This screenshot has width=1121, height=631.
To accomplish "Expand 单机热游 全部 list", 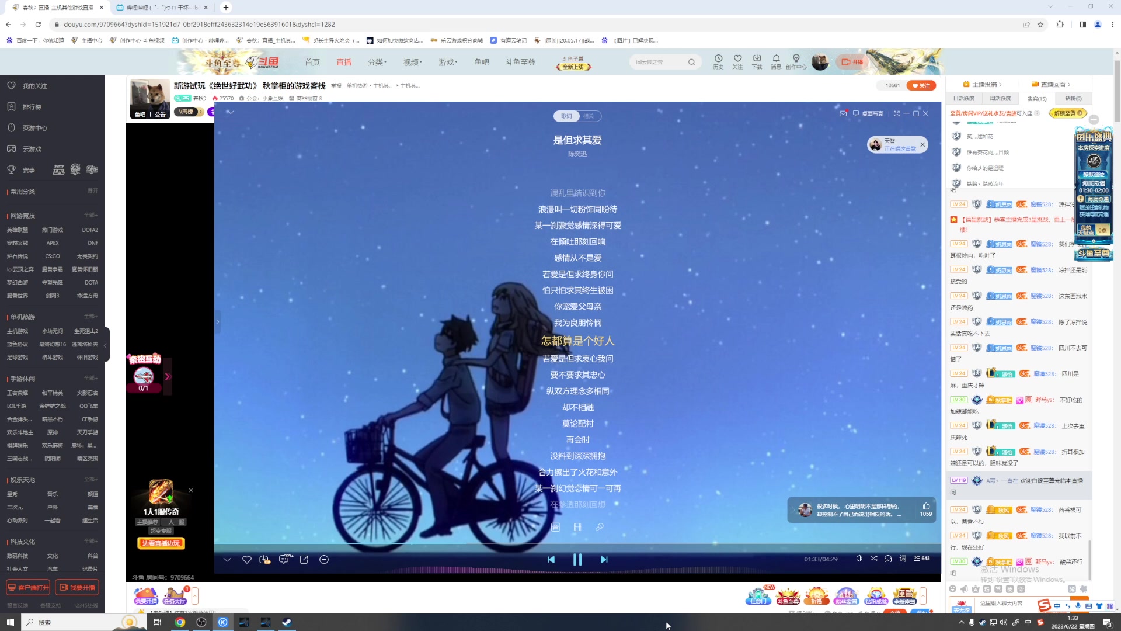I will pos(90,317).
